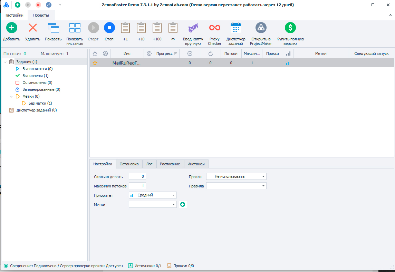Image resolution: width=395 pixels, height=272 pixels.
Task: Click Сколько делать input field
Action: click(x=137, y=176)
